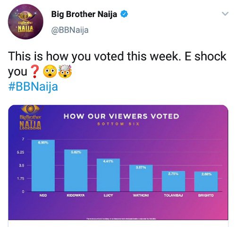Click the 6.90% label on NEO bar
The height and width of the screenshot is (227, 236).
[43, 143]
